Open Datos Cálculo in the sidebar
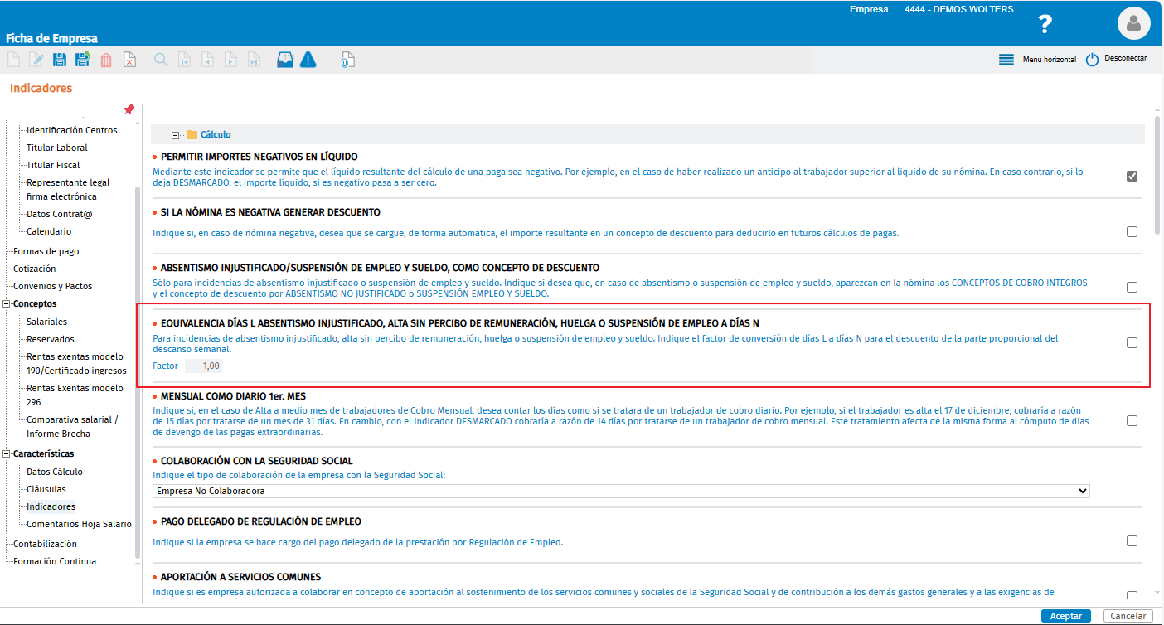The width and height of the screenshot is (1164, 625). pyautogui.click(x=55, y=472)
